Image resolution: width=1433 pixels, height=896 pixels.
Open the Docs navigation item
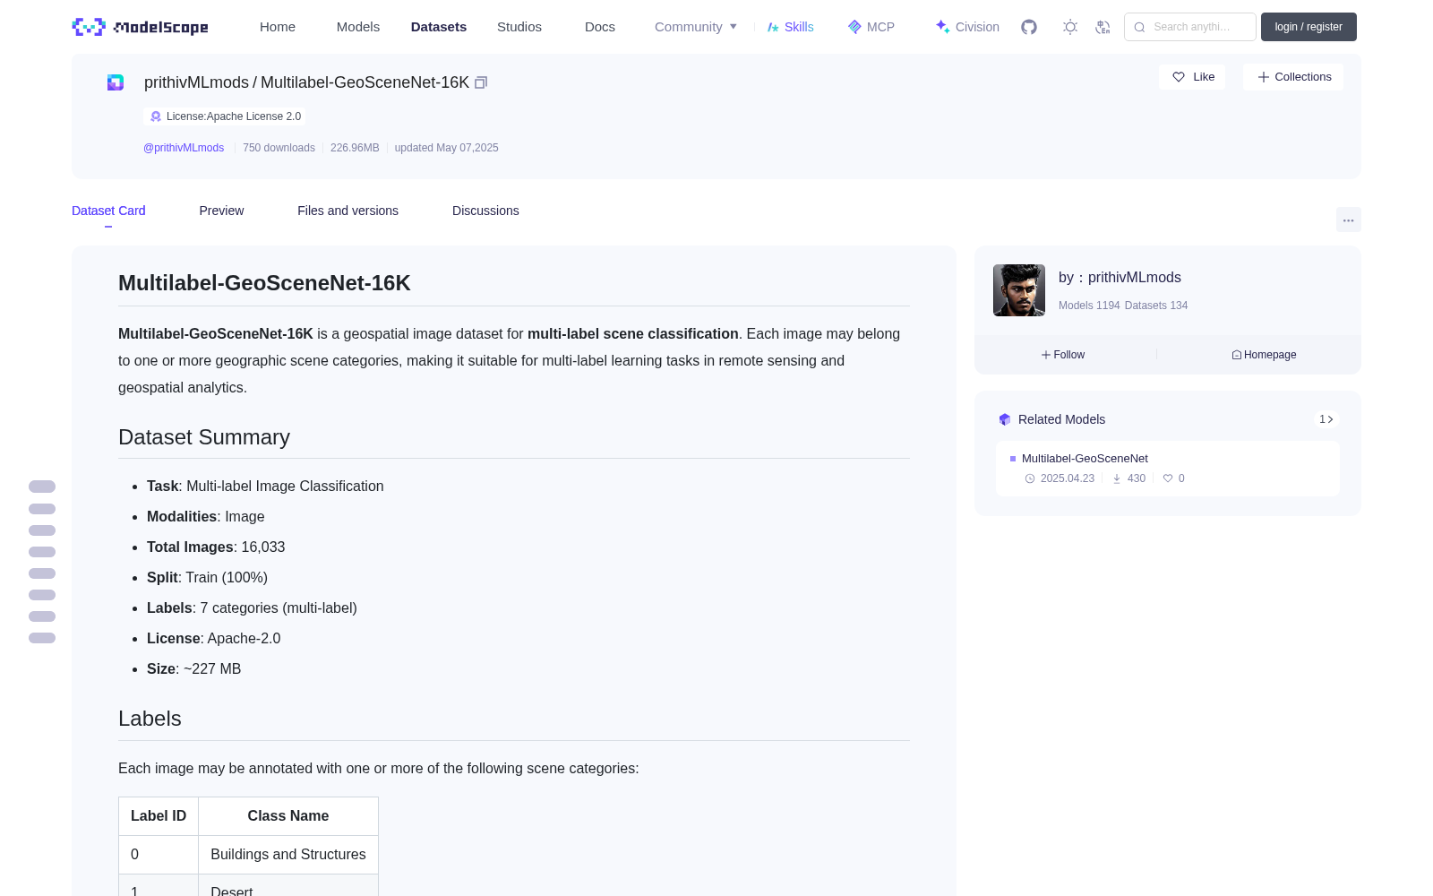pyautogui.click(x=600, y=27)
